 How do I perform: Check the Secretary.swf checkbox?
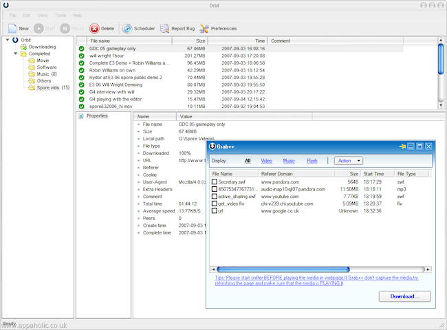pos(215,181)
